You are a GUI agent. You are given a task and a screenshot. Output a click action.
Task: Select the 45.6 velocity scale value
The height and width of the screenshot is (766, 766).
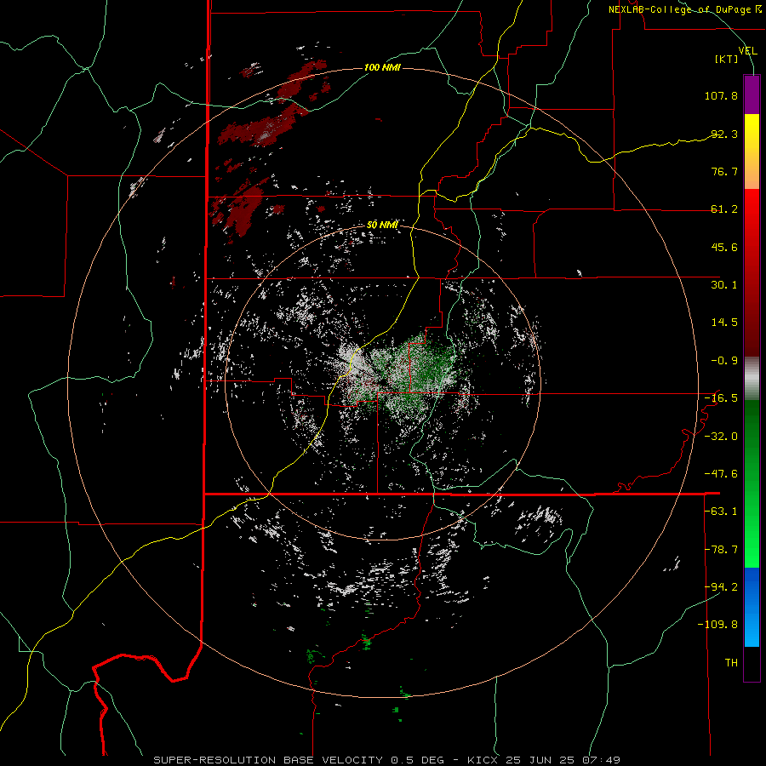724,247
